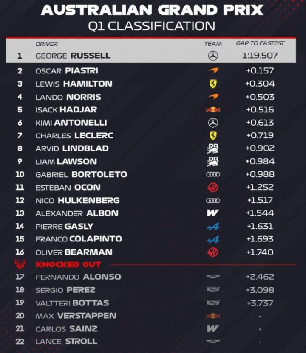Click the GAP TO FASTEST column header

coord(260,43)
